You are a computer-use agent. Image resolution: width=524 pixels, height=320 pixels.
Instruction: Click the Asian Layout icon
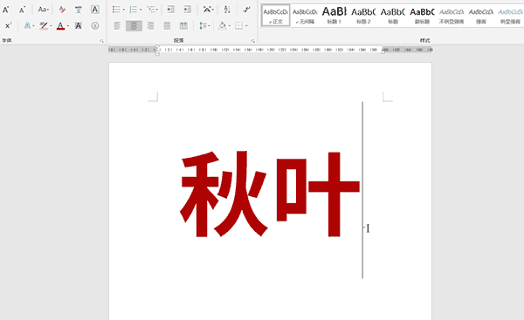coord(207,10)
